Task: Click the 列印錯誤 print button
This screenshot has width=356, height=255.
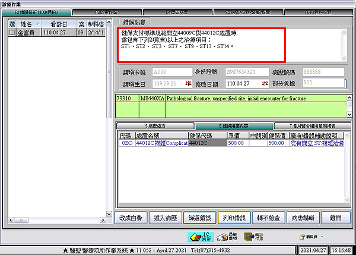Action: (234, 218)
